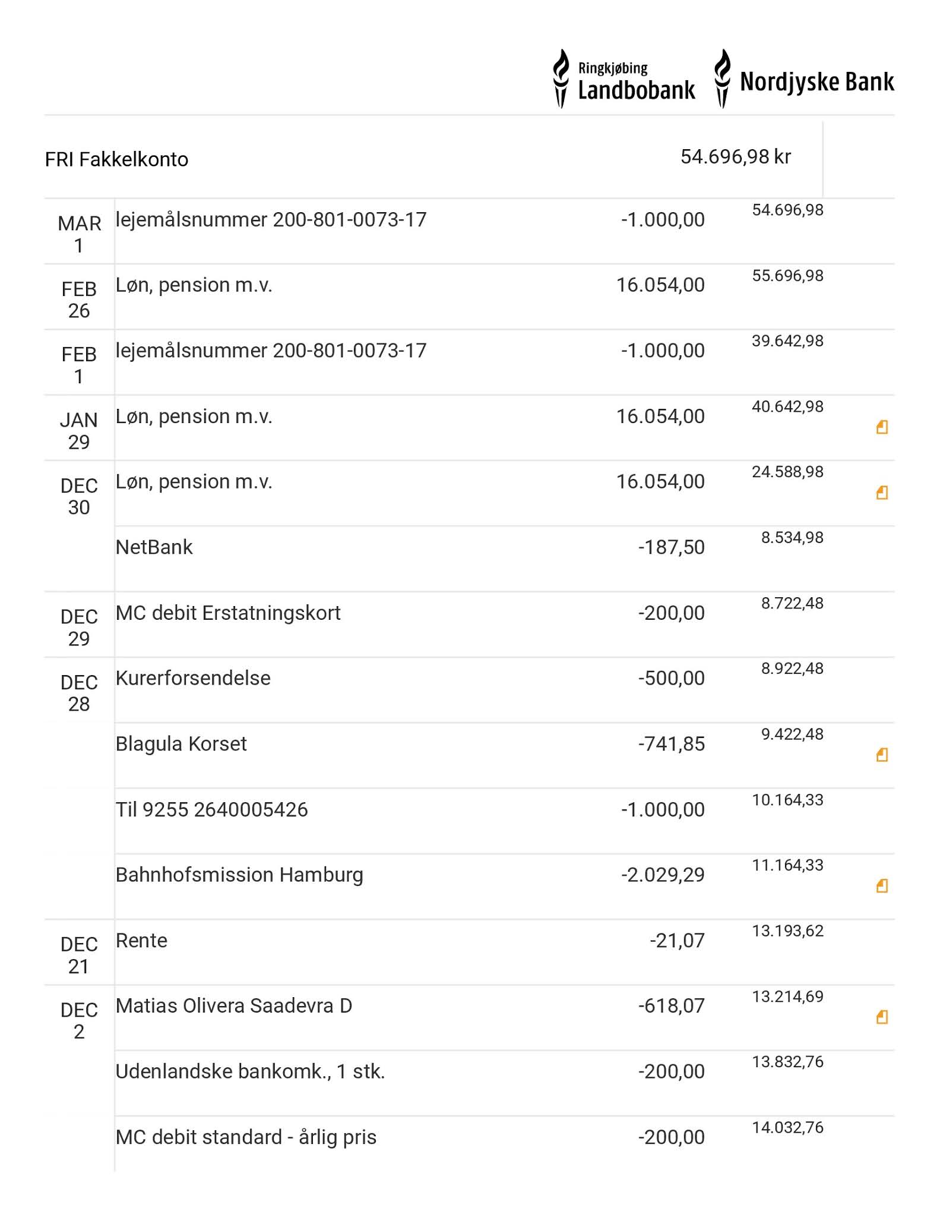This screenshot has height=1217, width=940.
Task: Click attachment icon on Matias Olivera Saadevra row
Action: [882, 1017]
